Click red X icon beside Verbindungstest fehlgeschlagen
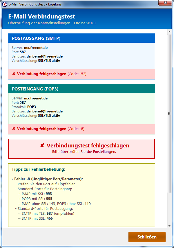174x248 pixels. coord(42,146)
